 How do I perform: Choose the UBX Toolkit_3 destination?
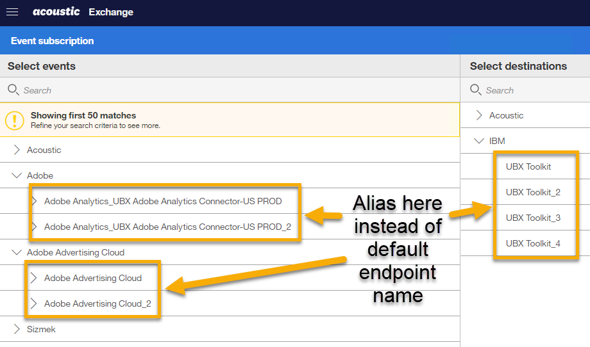click(533, 218)
